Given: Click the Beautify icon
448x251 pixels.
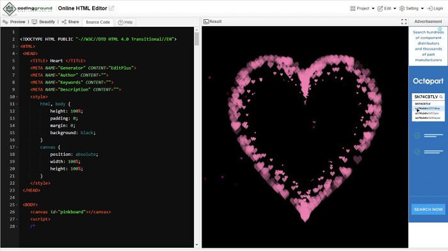Looking at the screenshot, I should click(x=35, y=22).
